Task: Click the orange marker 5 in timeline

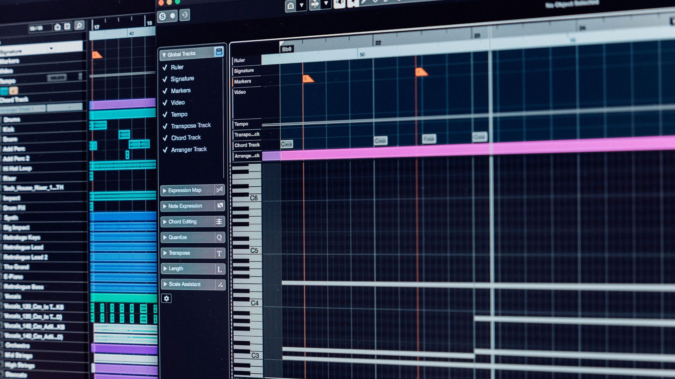Action: 307,79
